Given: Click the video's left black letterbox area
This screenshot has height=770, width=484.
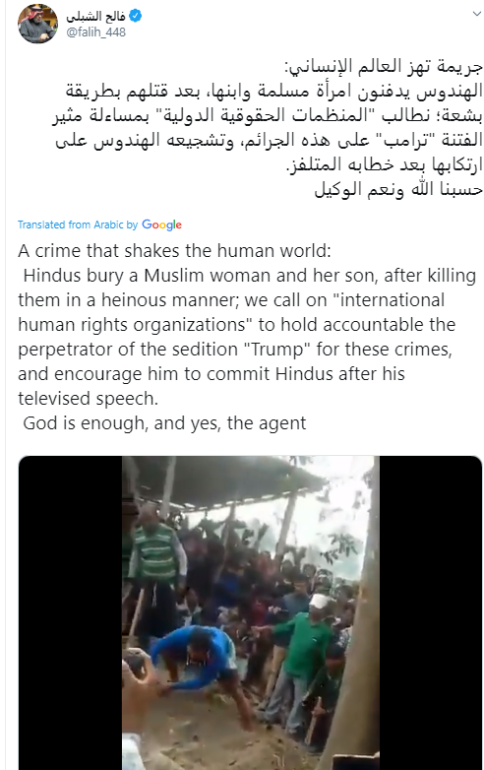Looking at the screenshot, I should tap(70, 612).
